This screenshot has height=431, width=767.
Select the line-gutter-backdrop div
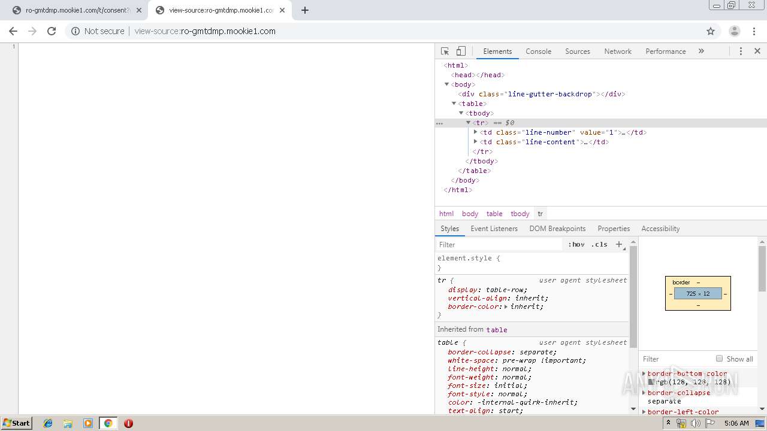pyautogui.click(x=542, y=94)
